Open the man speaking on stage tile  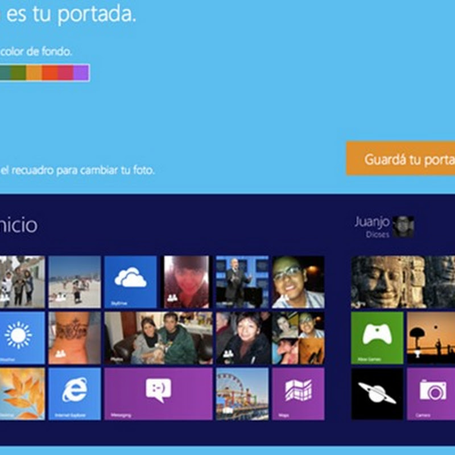[242, 282]
